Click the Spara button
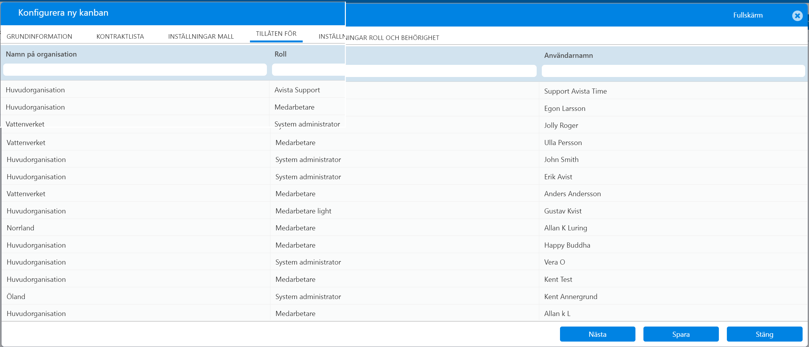This screenshot has width=809, height=347. 681,334
